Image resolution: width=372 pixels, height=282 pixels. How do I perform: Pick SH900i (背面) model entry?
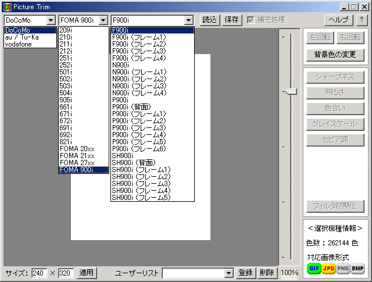tap(152, 163)
